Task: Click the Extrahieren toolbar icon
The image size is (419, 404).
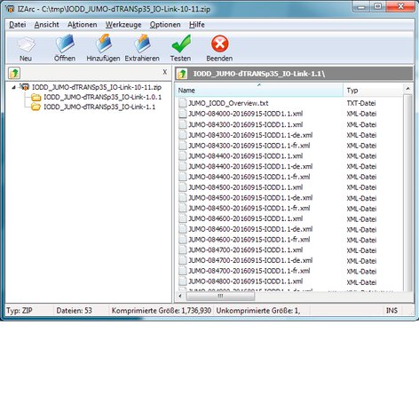Action: 142,44
